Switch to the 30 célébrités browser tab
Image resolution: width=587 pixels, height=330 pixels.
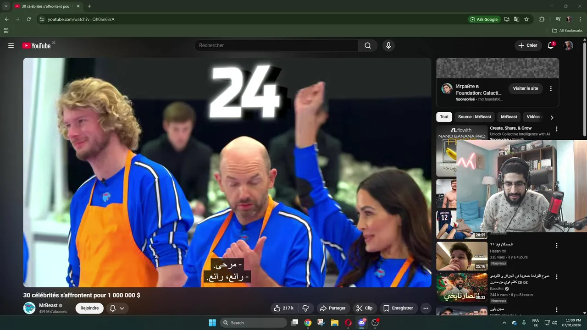[47, 6]
